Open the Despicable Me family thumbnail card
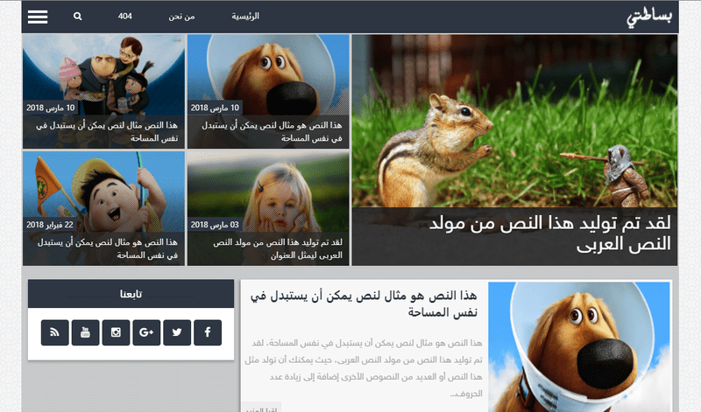 click(x=103, y=92)
